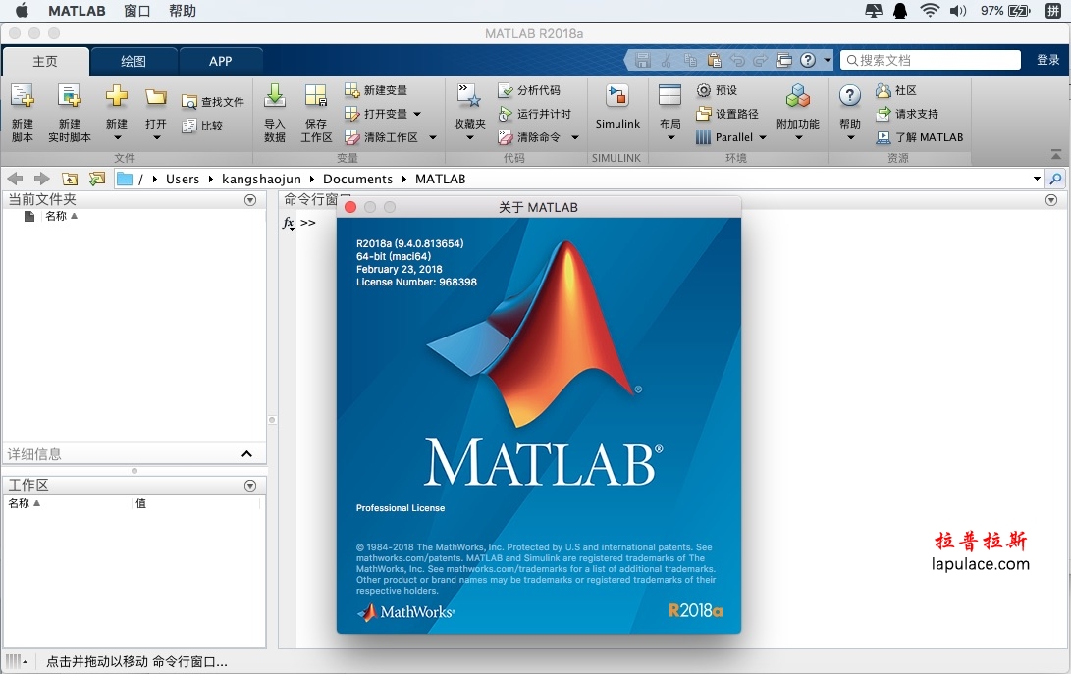The width and height of the screenshot is (1071, 674).
Task: Open 预设 preferences
Action: [718, 90]
